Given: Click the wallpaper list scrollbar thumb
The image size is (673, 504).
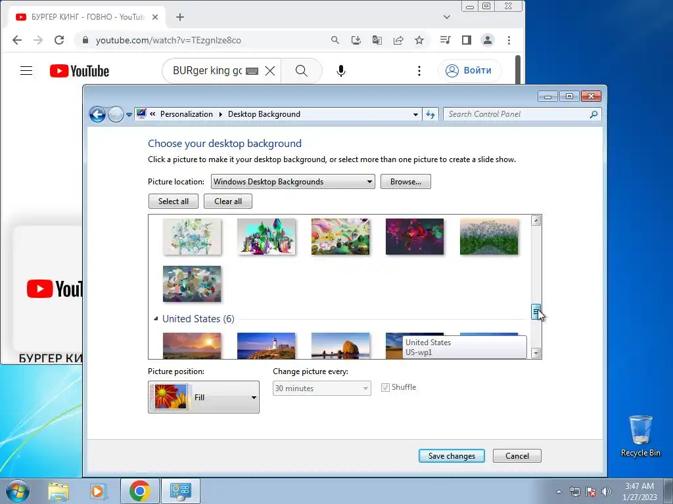Looking at the screenshot, I should (536, 312).
